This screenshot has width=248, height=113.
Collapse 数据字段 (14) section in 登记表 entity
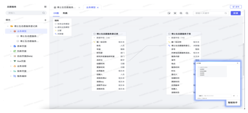[x=94, y=38]
